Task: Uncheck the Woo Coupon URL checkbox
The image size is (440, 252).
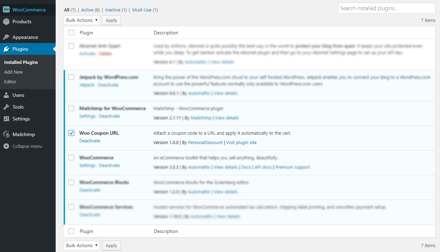Action: [x=71, y=133]
